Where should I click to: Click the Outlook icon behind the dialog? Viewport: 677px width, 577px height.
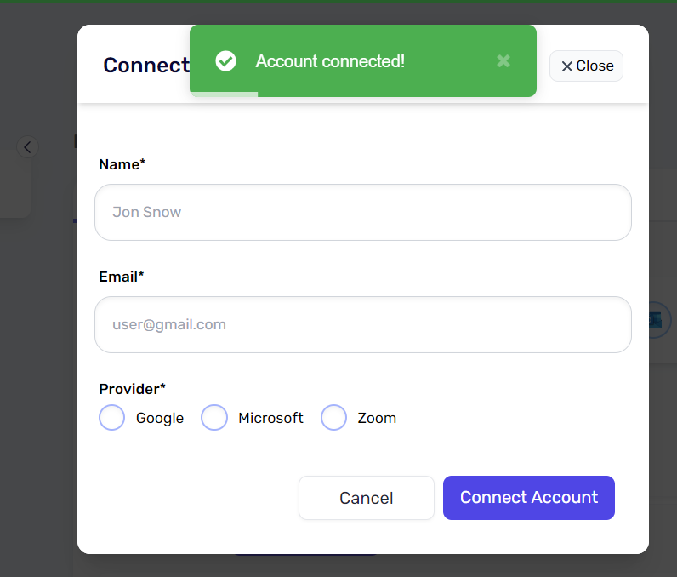click(656, 321)
